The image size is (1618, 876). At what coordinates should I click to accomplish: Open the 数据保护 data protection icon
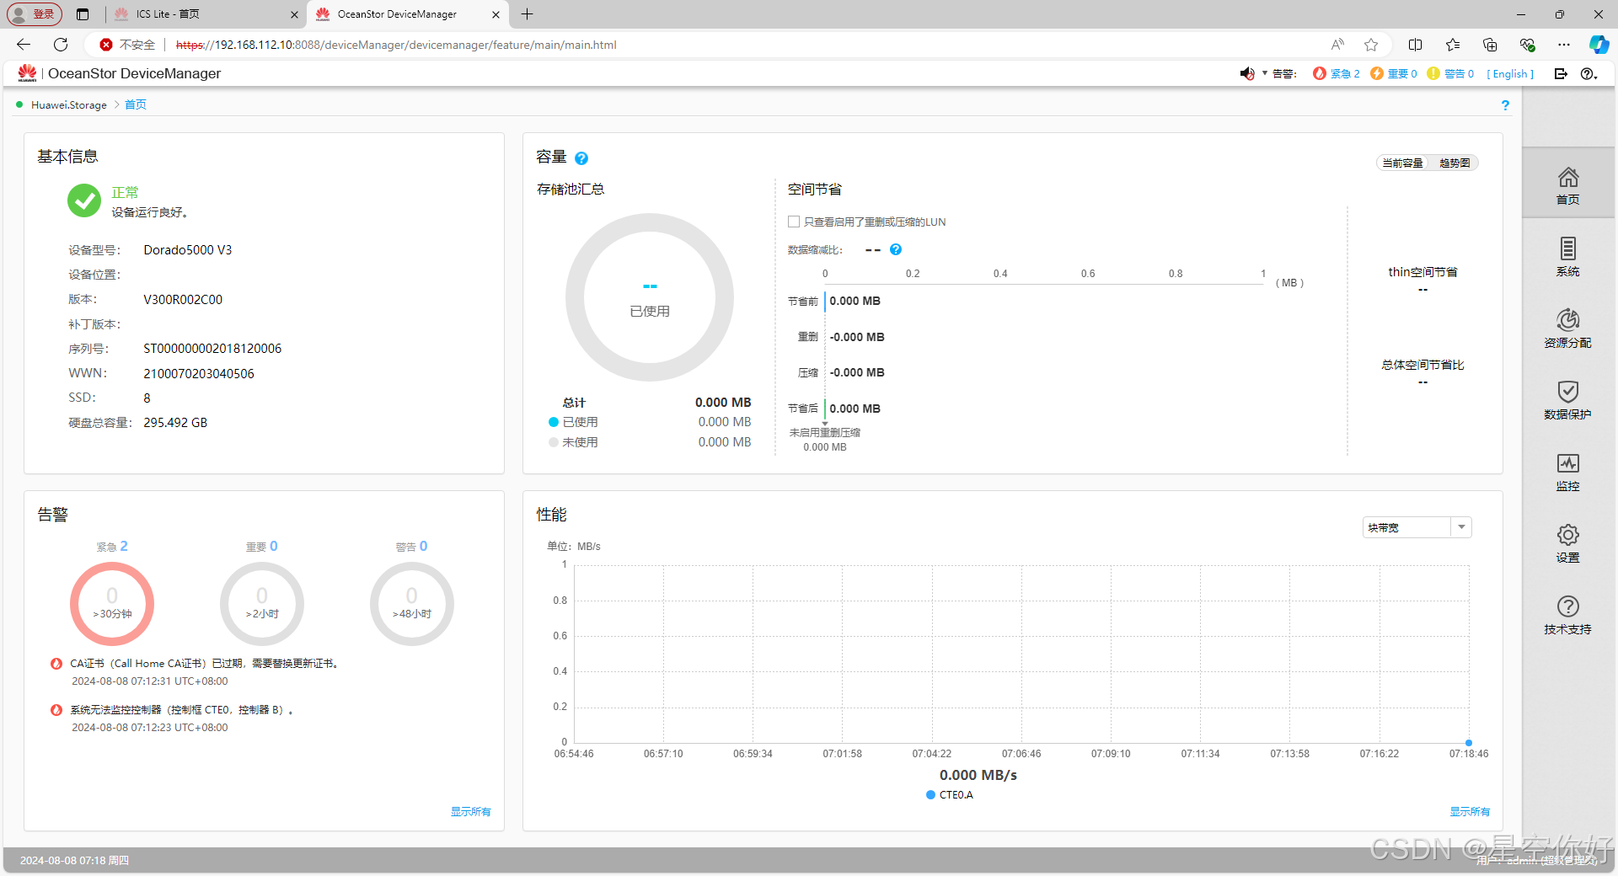point(1567,399)
